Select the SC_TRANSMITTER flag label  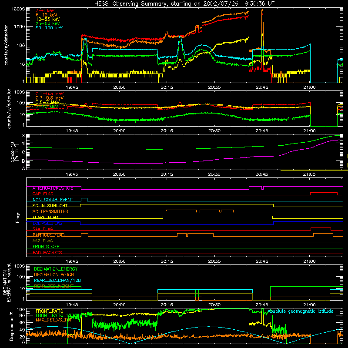50,211
